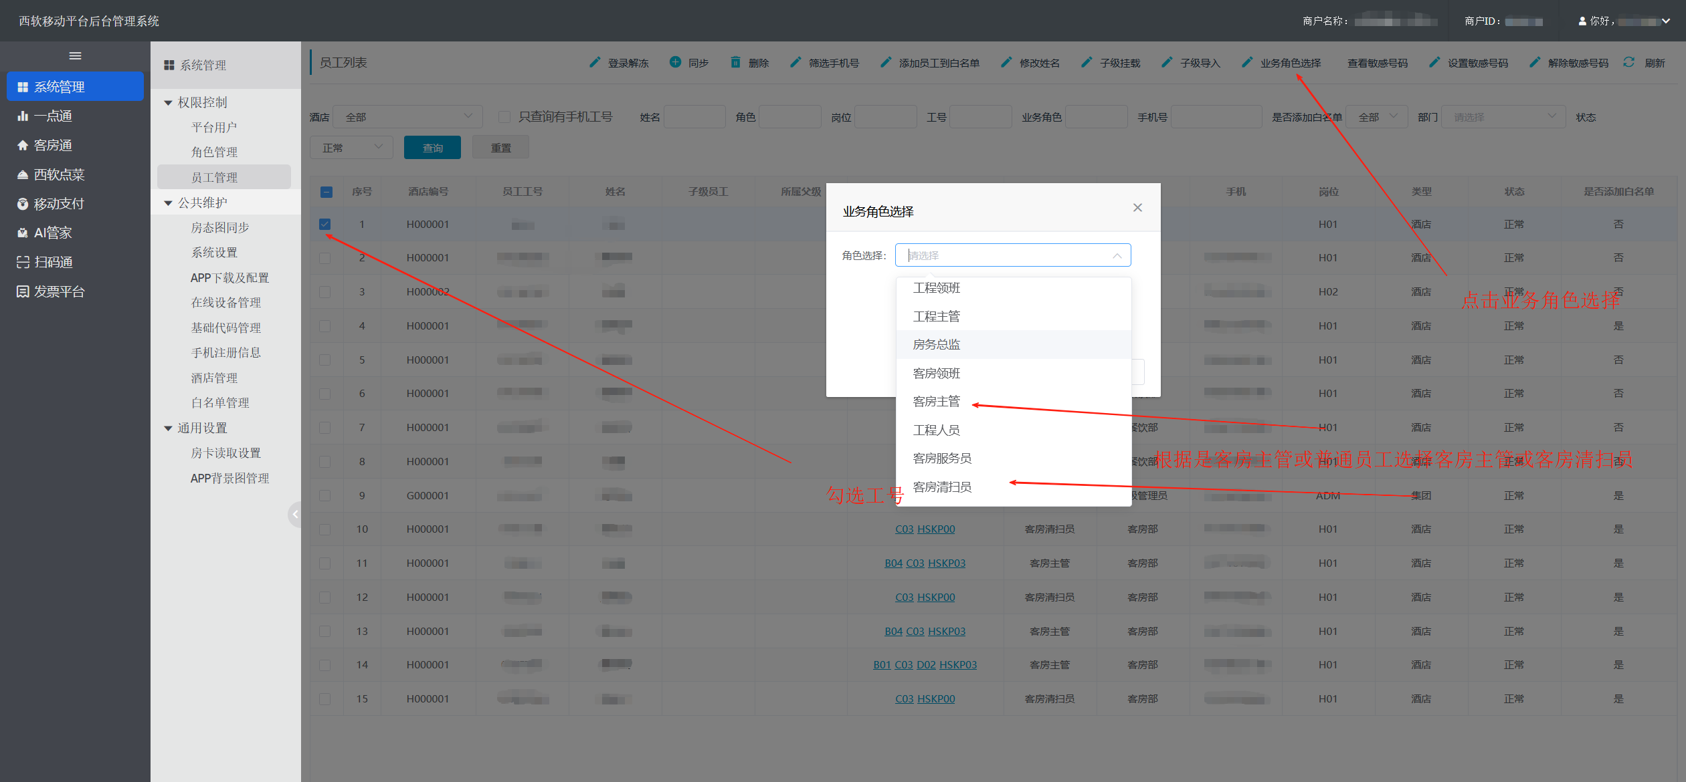Viewport: 1686px width, 782px height.
Task: Click the 查询 search button
Action: click(x=432, y=148)
